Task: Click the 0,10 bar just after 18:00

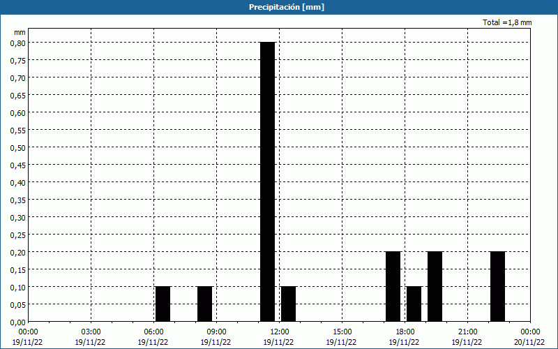Action: point(414,304)
